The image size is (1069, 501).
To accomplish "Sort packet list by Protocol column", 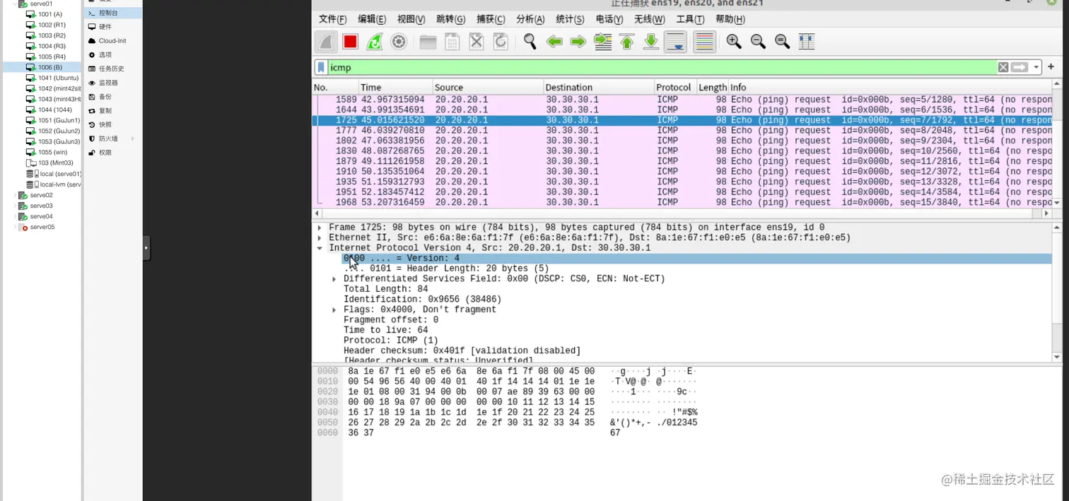I will point(674,87).
